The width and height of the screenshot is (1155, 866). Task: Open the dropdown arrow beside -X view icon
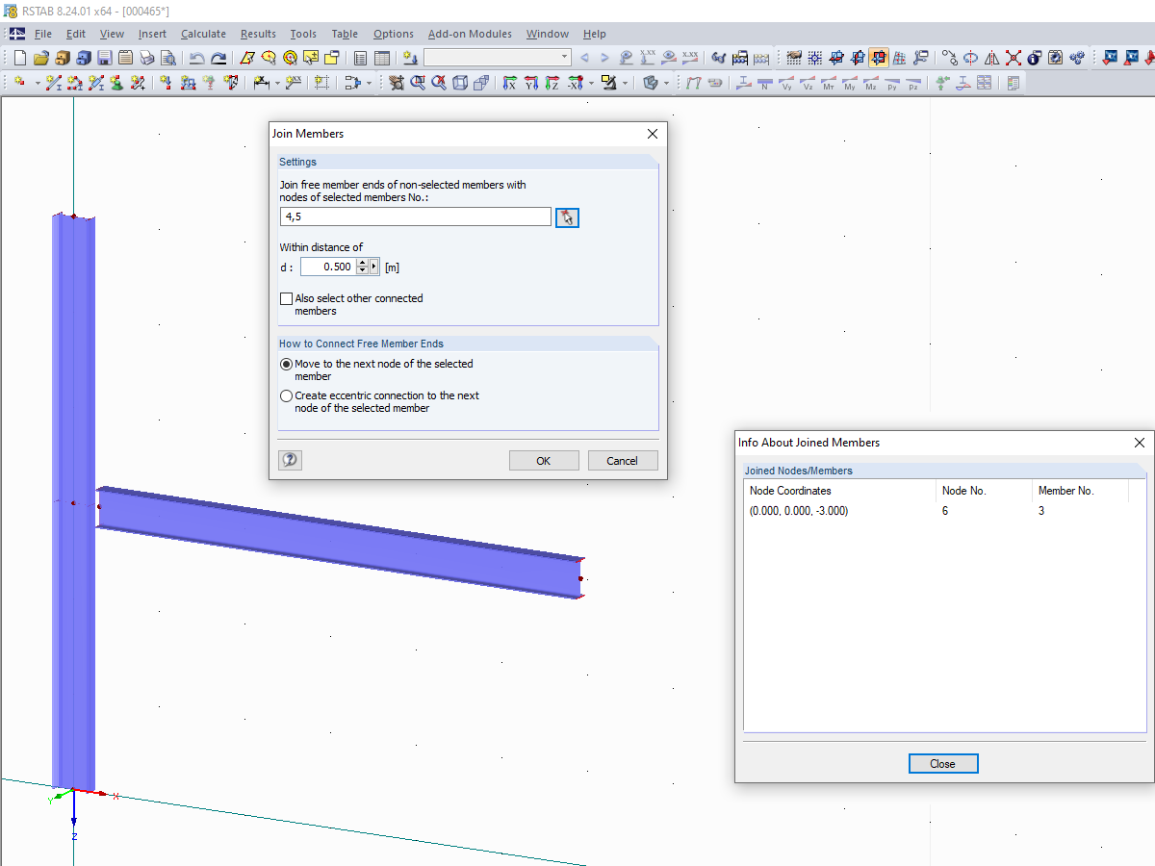590,84
